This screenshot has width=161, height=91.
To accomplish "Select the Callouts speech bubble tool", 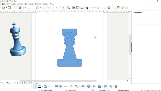I will (105, 86).
